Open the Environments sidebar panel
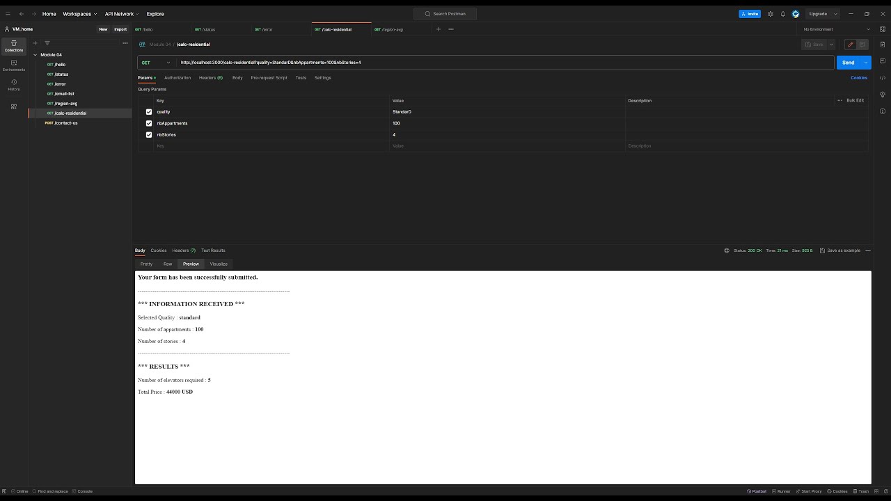The width and height of the screenshot is (891, 501). tap(13, 65)
